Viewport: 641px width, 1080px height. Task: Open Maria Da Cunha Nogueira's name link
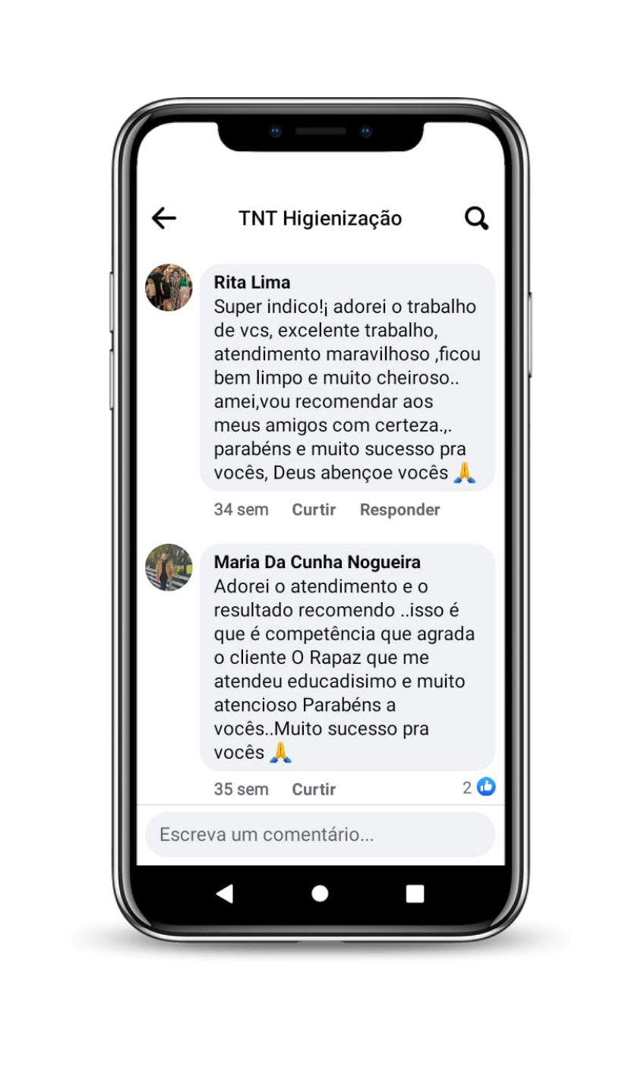317,562
